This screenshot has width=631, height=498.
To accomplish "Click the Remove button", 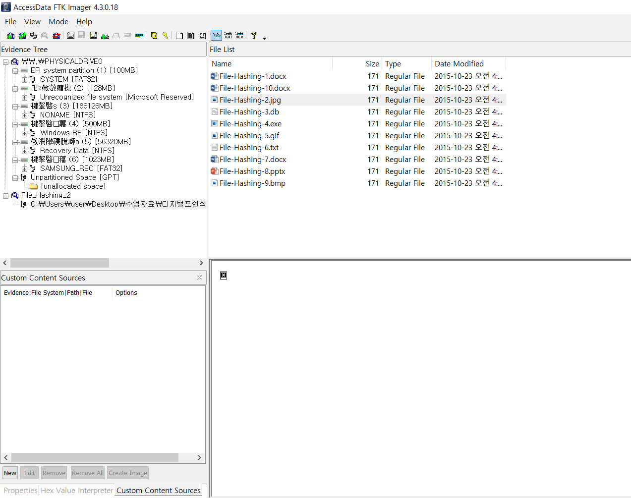I will (x=54, y=473).
